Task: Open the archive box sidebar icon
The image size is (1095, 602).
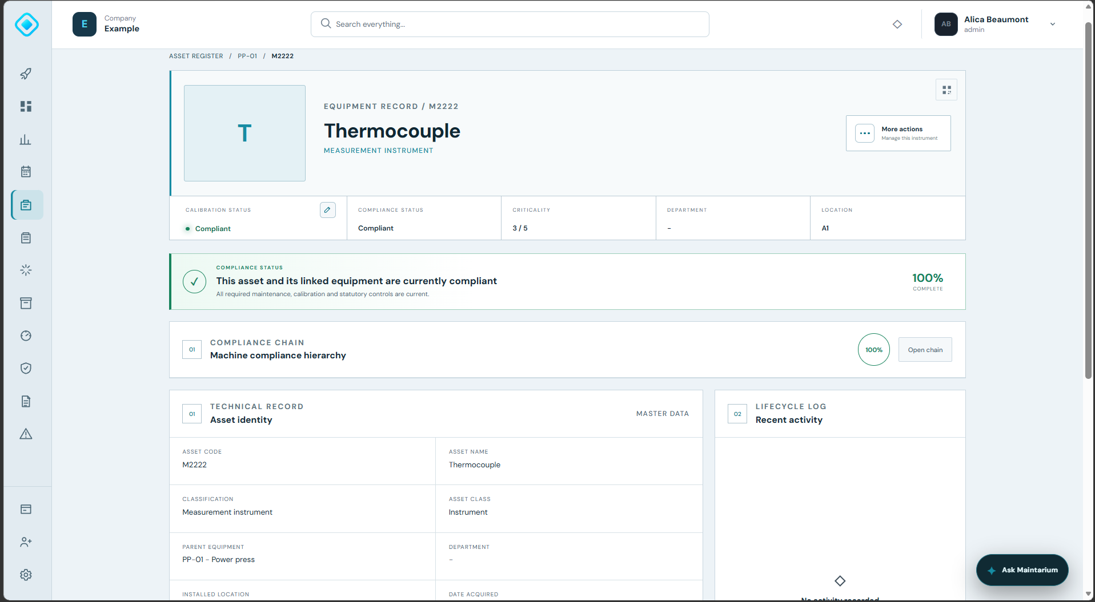Action: (26, 303)
